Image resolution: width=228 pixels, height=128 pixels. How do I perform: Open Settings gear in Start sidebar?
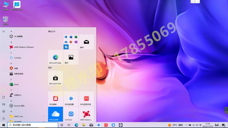[4, 111]
